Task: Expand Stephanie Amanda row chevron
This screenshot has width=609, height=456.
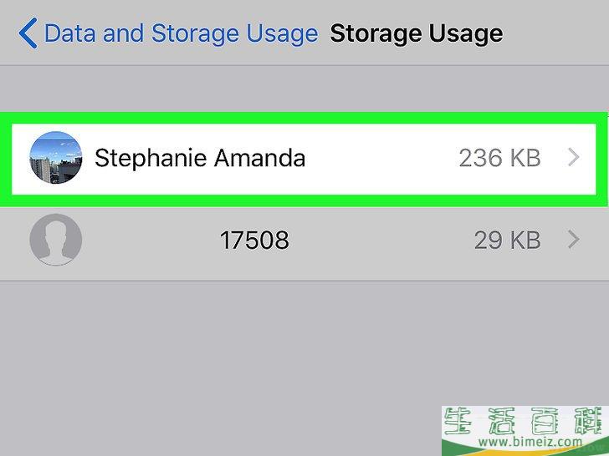Action: pyautogui.click(x=574, y=158)
